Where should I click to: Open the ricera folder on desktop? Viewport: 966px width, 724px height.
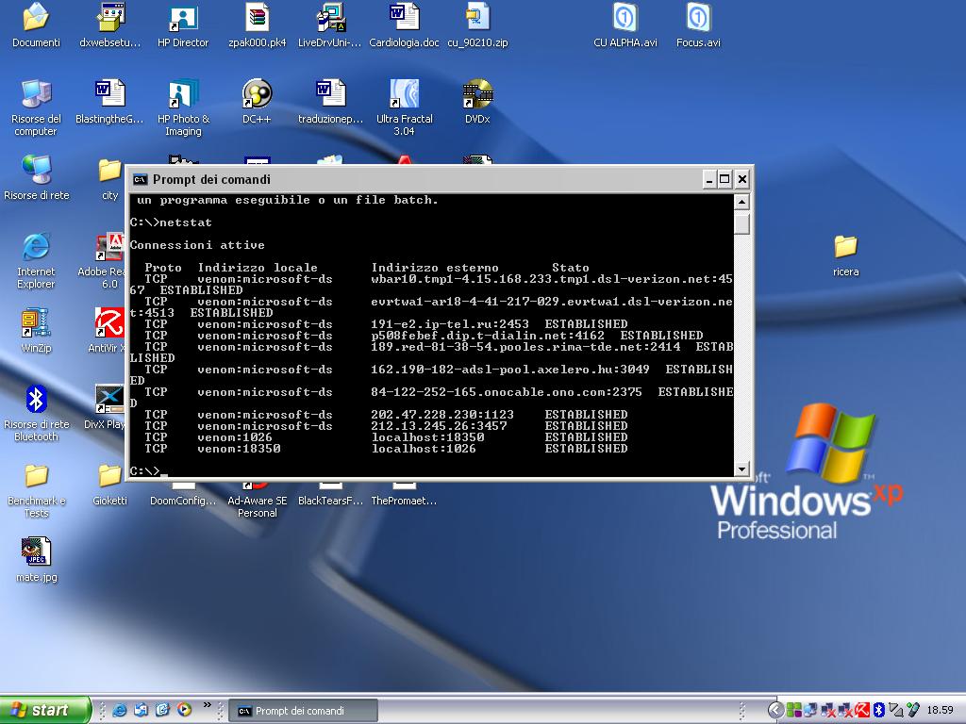pos(845,248)
